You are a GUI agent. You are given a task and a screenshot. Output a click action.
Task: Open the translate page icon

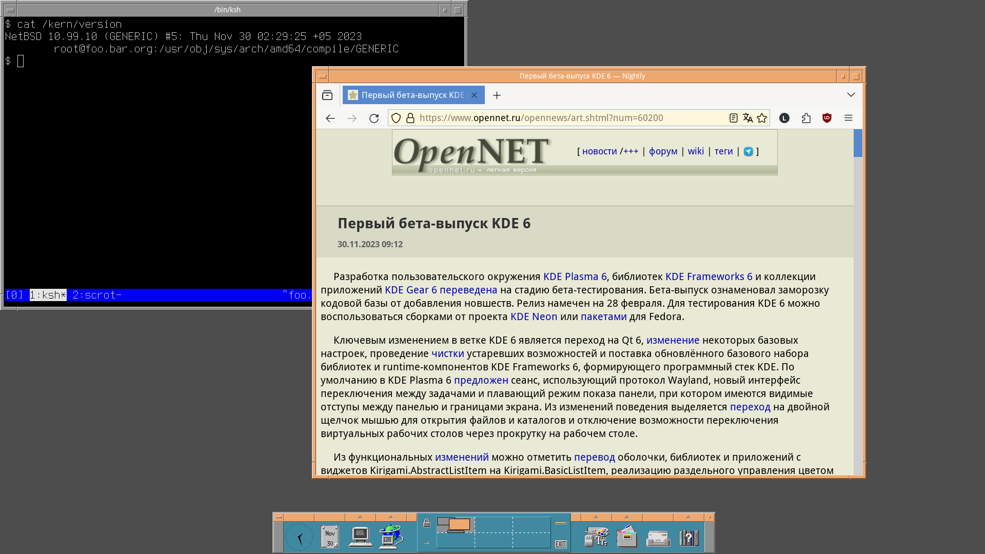coord(748,118)
